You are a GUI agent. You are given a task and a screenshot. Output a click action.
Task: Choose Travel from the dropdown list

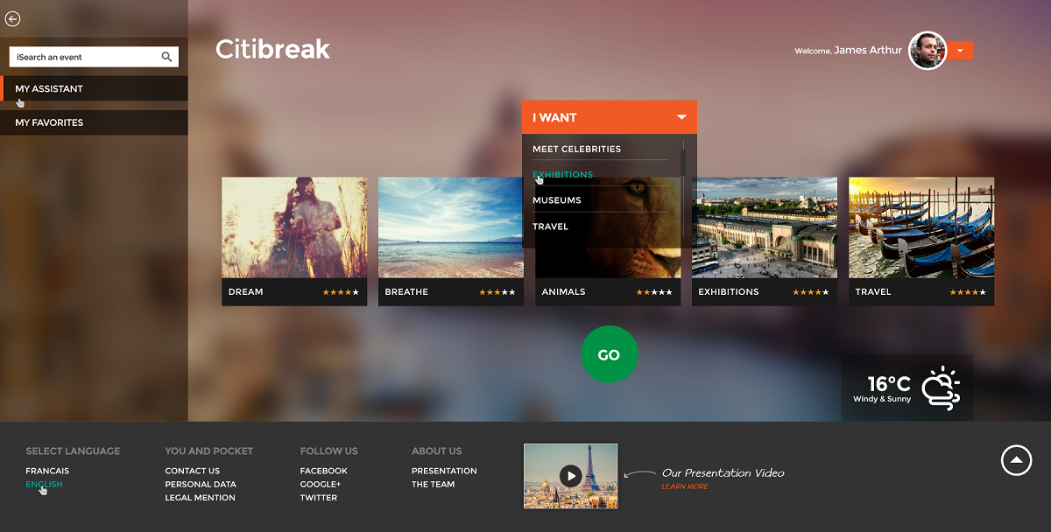[x=550, y=227]
